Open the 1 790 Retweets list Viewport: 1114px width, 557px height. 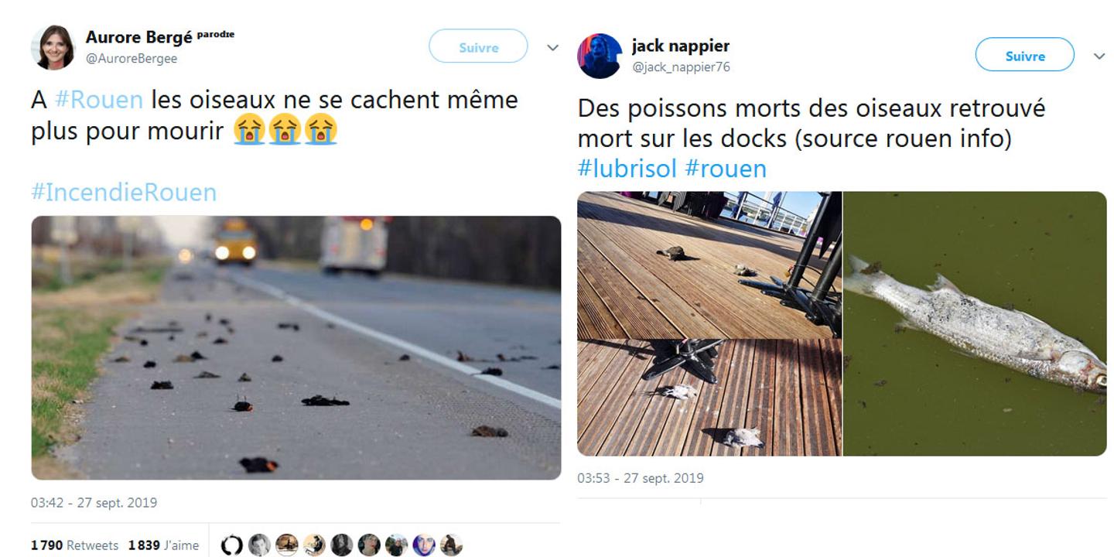[x=74, y=545]
